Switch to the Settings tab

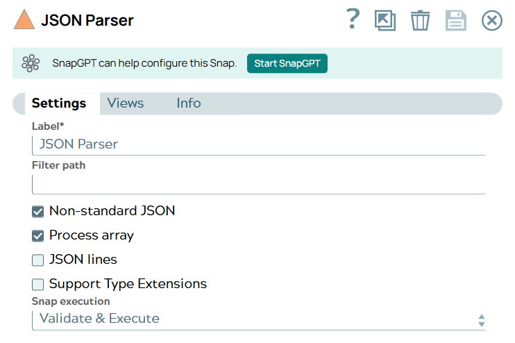(x=59, y=103)
